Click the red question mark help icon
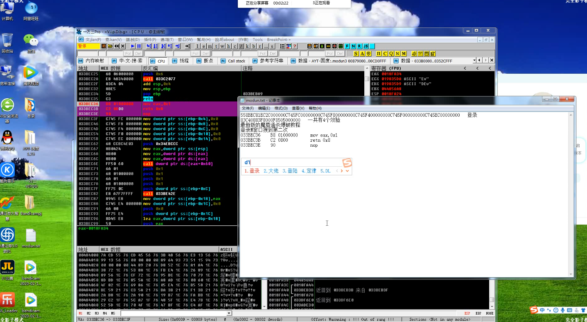 295,46
